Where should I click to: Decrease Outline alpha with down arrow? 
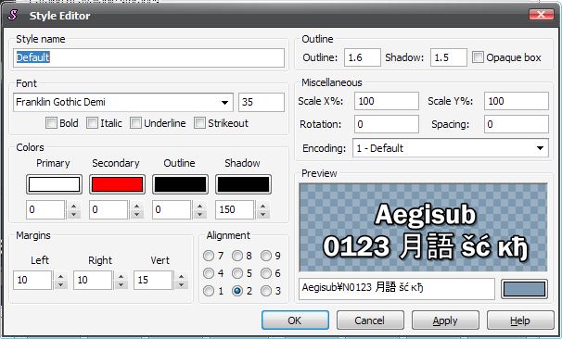click(x=199, y=214)
